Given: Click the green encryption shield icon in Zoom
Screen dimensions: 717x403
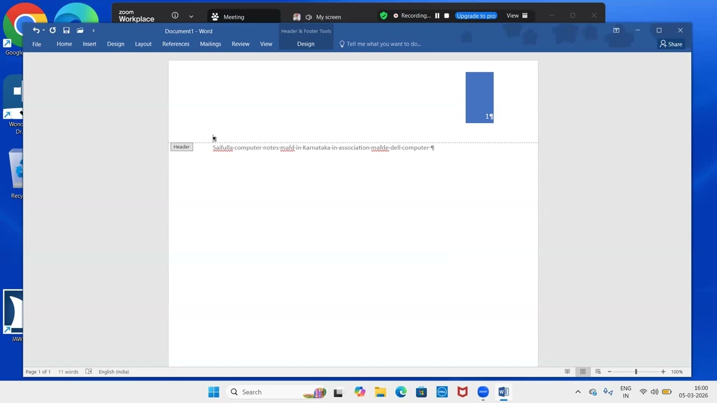Looking at the screenshot, I should pyautogui.click(x=383, y=16).
